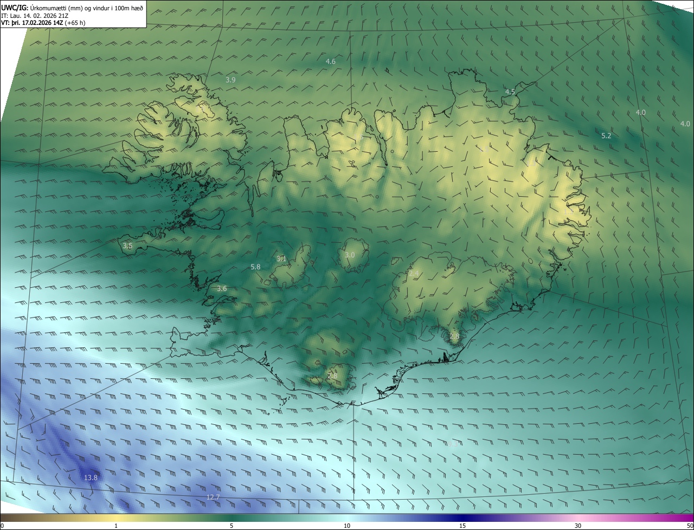The image size is (694, 530).
Task: Click the 3.0 value label on Hofsjökull glacier
Action: click(350, 255)
